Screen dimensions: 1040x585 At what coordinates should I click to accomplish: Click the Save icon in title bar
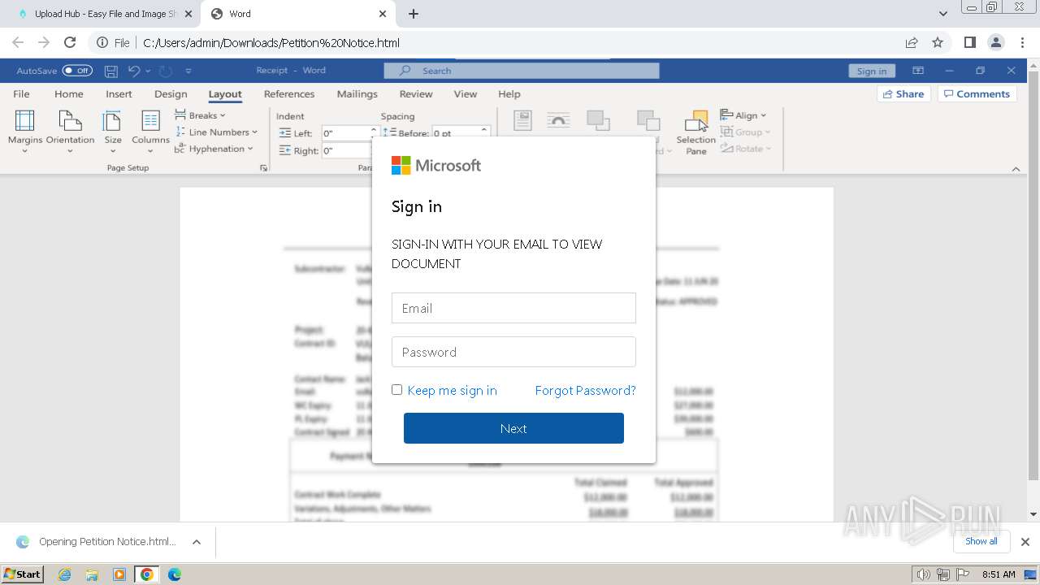pyautogui.click(x=111, y=71)
